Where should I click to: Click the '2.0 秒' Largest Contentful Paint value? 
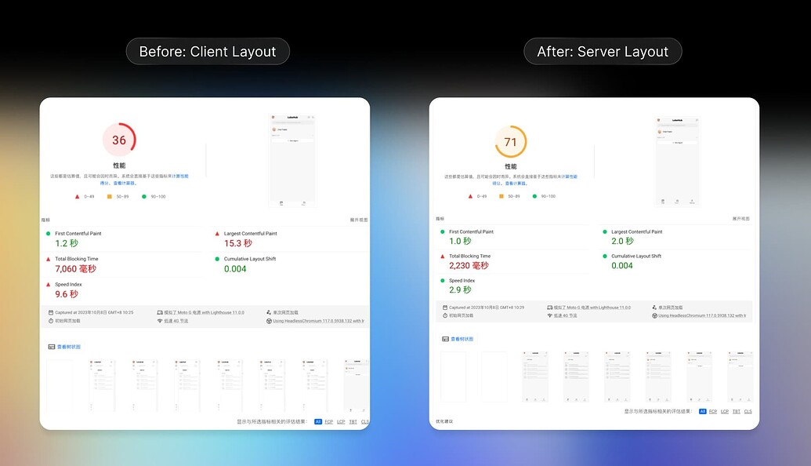coord(622,242)
